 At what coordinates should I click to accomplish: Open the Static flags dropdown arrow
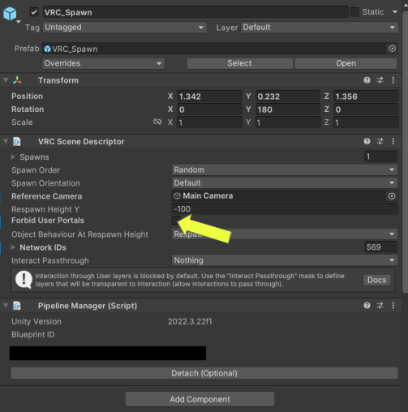coord(395,12)
